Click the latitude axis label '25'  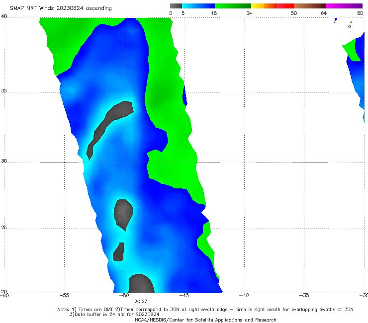coord(4,227)
